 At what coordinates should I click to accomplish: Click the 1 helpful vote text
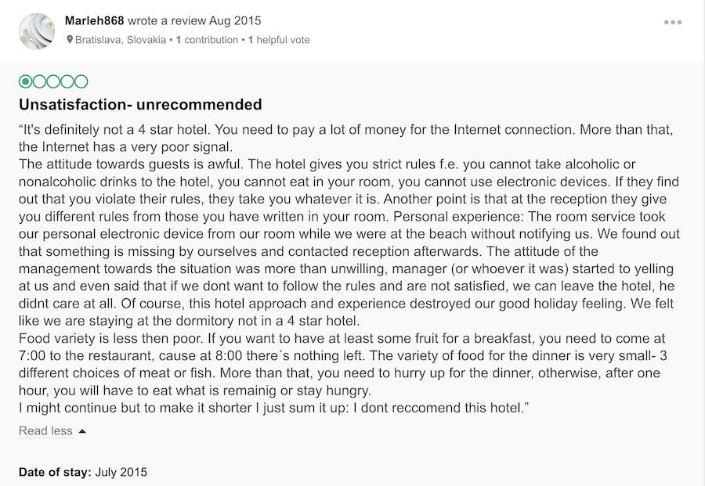click(x=279, y=40)
